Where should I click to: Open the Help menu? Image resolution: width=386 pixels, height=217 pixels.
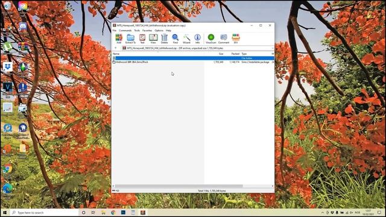coord(168,31)
